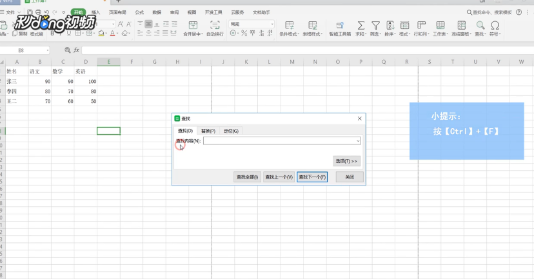
Task: Decrease font size with the smaller A icon
Action: 128,24
